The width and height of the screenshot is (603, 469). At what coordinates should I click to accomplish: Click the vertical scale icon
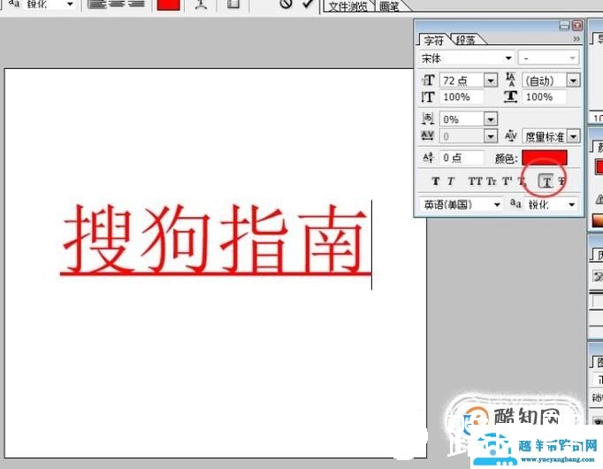(428, 96)
